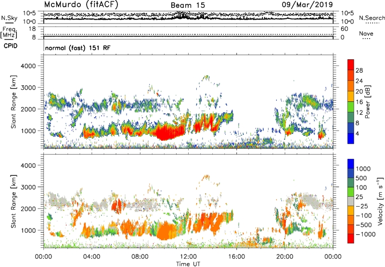Click the CPID label
This screenshot has width=385, height=267.
pos(11,46)
